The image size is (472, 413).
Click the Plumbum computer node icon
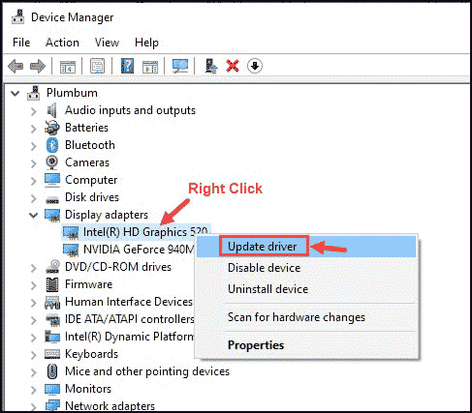34,93
